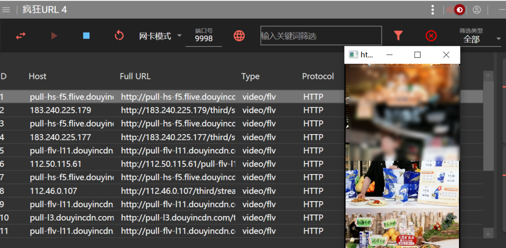Close the ht... preview window
This screenshot has height=248, width=506.
[446, 55]
